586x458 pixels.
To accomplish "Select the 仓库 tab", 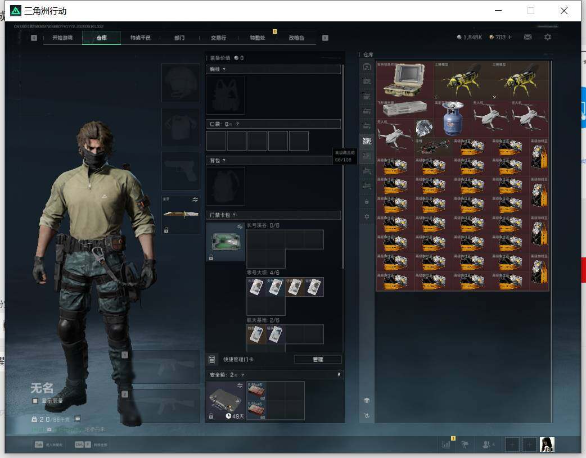I will 102,38.
